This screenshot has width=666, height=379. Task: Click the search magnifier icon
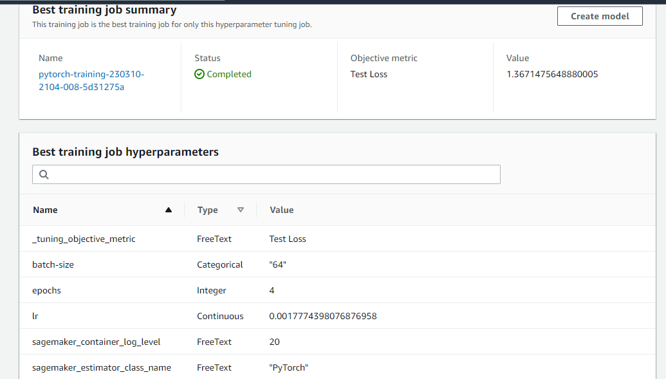tap(43, 174)
